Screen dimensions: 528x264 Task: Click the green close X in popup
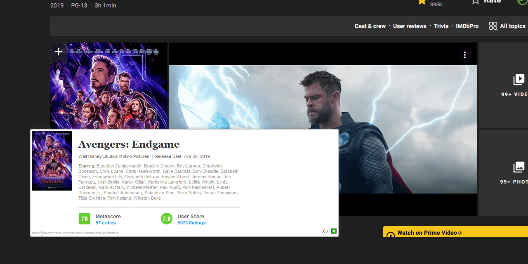pyautogui.click(x=334, y=231)
